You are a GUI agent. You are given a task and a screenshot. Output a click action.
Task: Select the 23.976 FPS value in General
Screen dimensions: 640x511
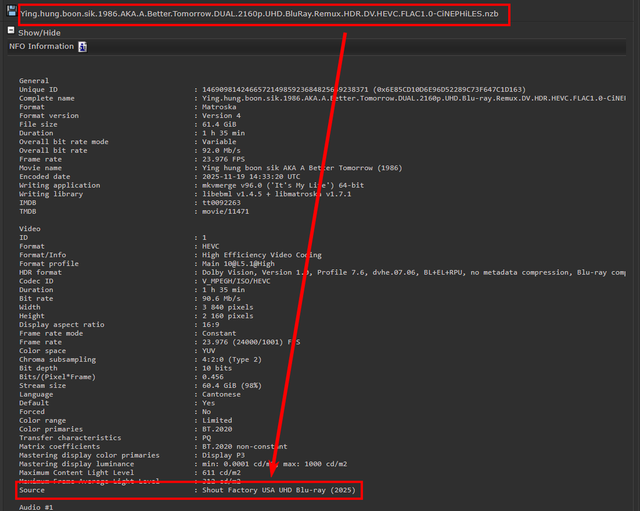tap(223, 159)
